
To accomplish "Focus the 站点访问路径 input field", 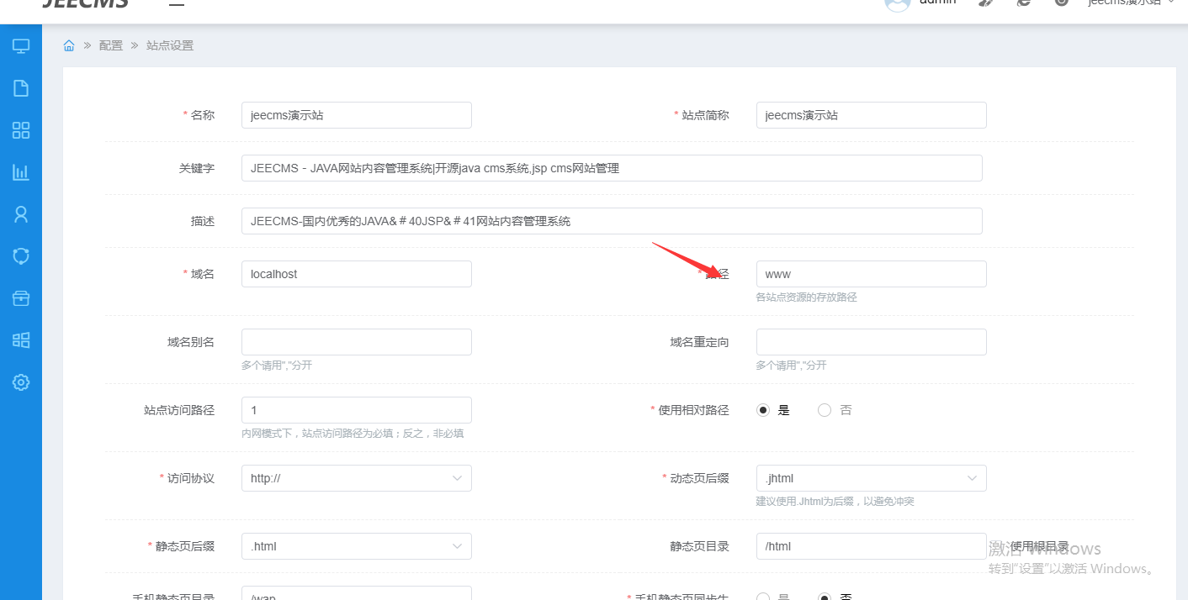I will point(357,410).
